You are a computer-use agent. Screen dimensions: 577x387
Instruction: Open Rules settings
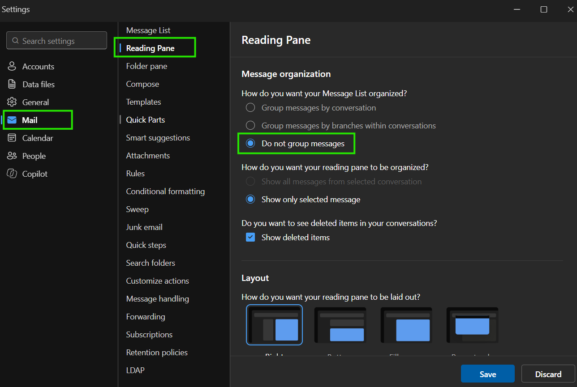[135, 174]
